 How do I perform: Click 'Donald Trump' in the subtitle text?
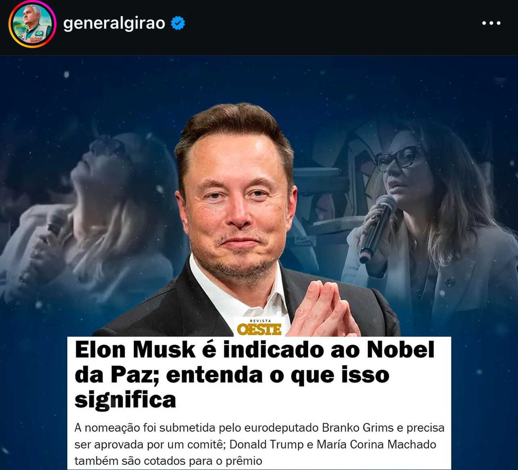point(267,445)
